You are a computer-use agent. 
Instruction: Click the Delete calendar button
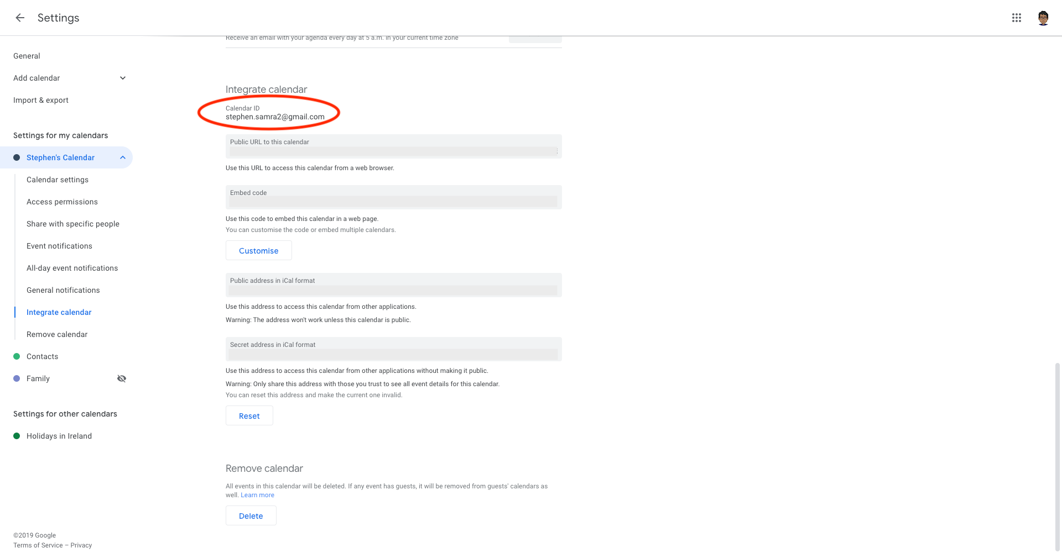click(251, 515)
